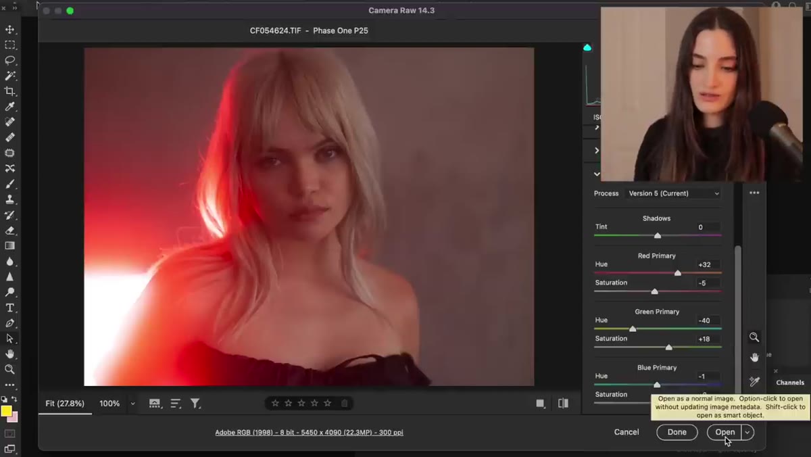
Task: Click the Camera Raw Hand tool icon
Action: click(x=754, y=357)
